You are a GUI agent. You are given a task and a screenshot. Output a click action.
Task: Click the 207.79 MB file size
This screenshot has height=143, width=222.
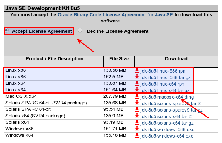coord(115,96)
